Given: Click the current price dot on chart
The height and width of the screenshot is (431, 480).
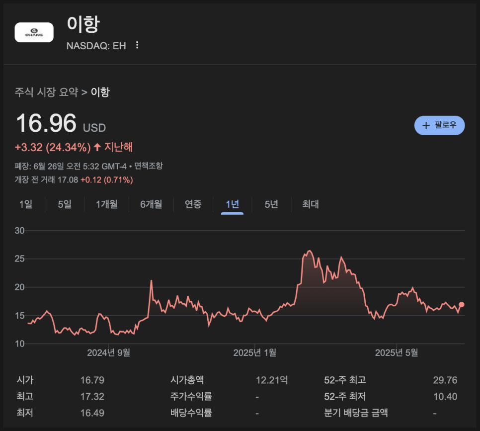Looking at the screenshot, I should 462,305.
